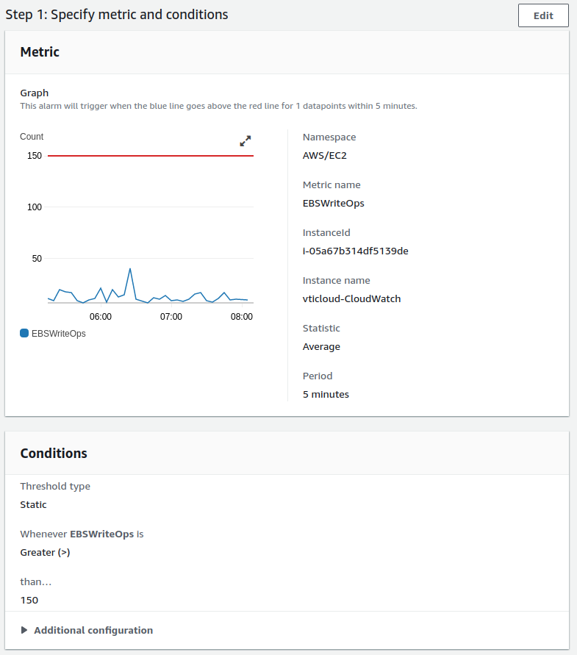Click the Instance name field label
577x655 pixels.
coord(337,280)
